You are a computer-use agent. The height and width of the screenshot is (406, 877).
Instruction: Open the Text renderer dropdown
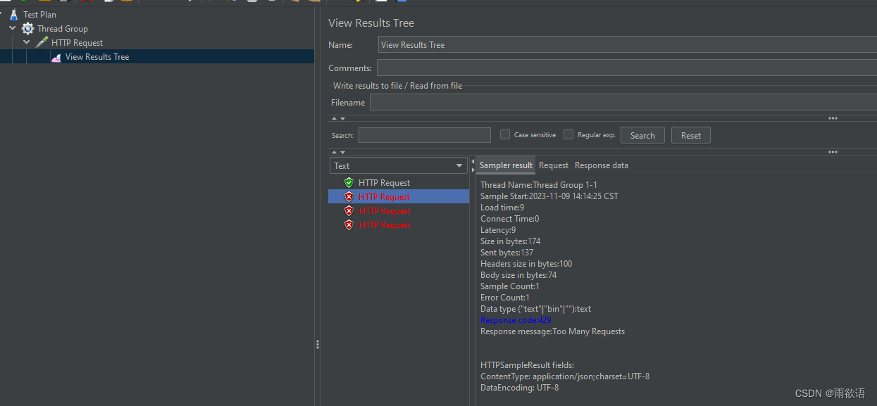coord(398,165)
